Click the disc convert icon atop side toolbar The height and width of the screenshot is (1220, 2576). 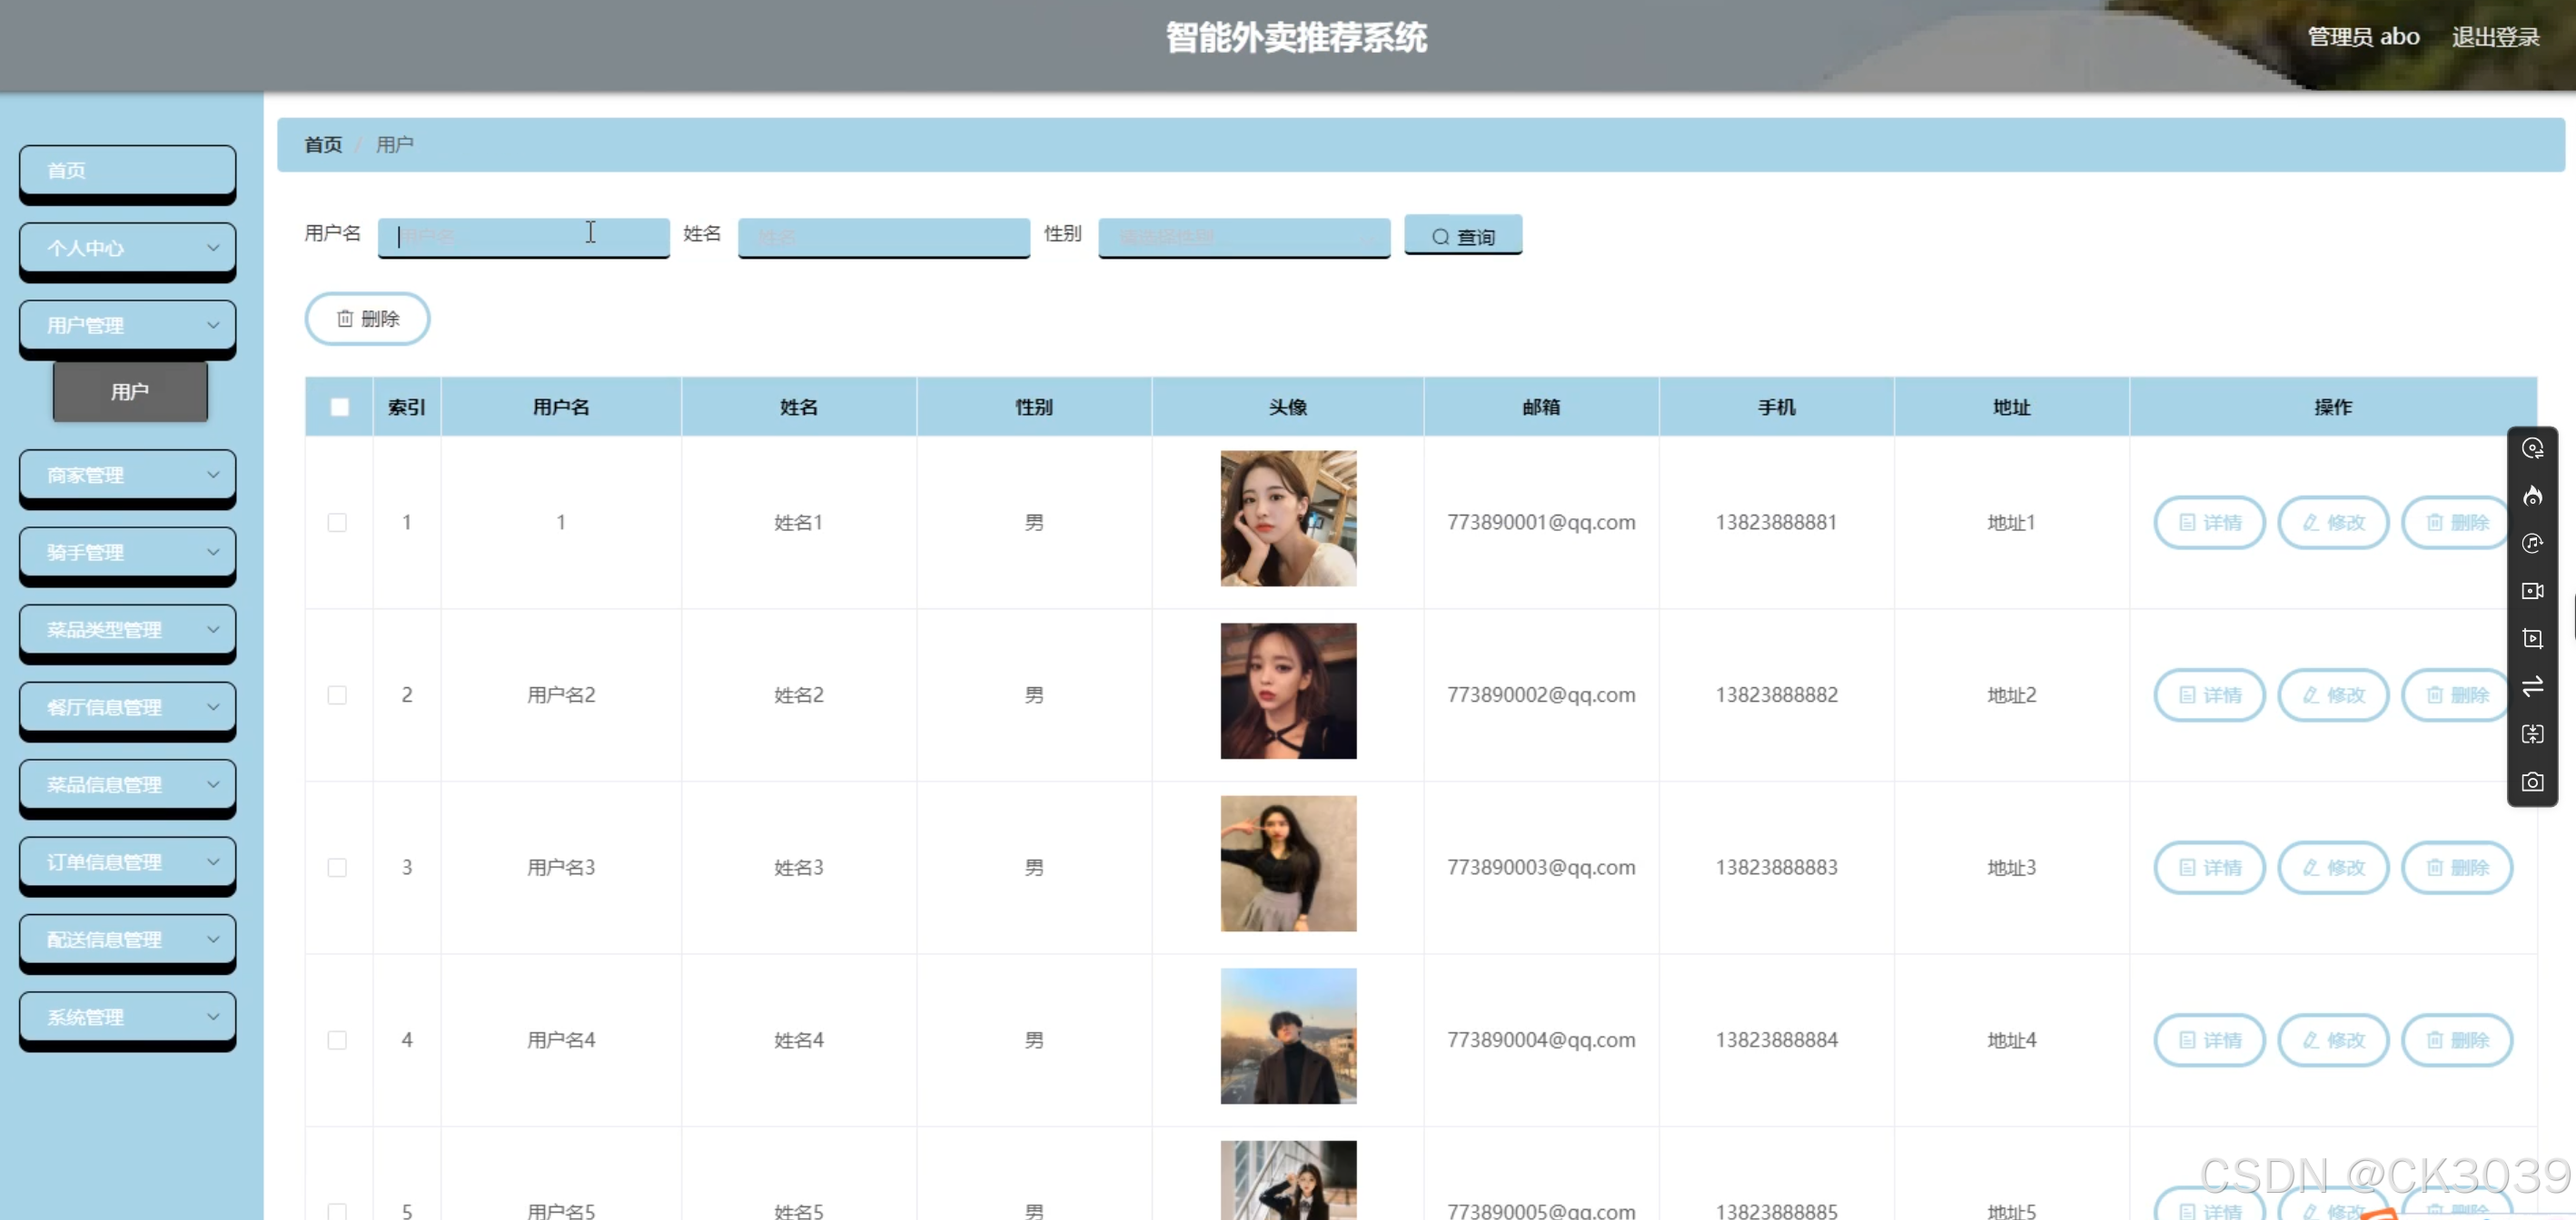coord(2532,448)
